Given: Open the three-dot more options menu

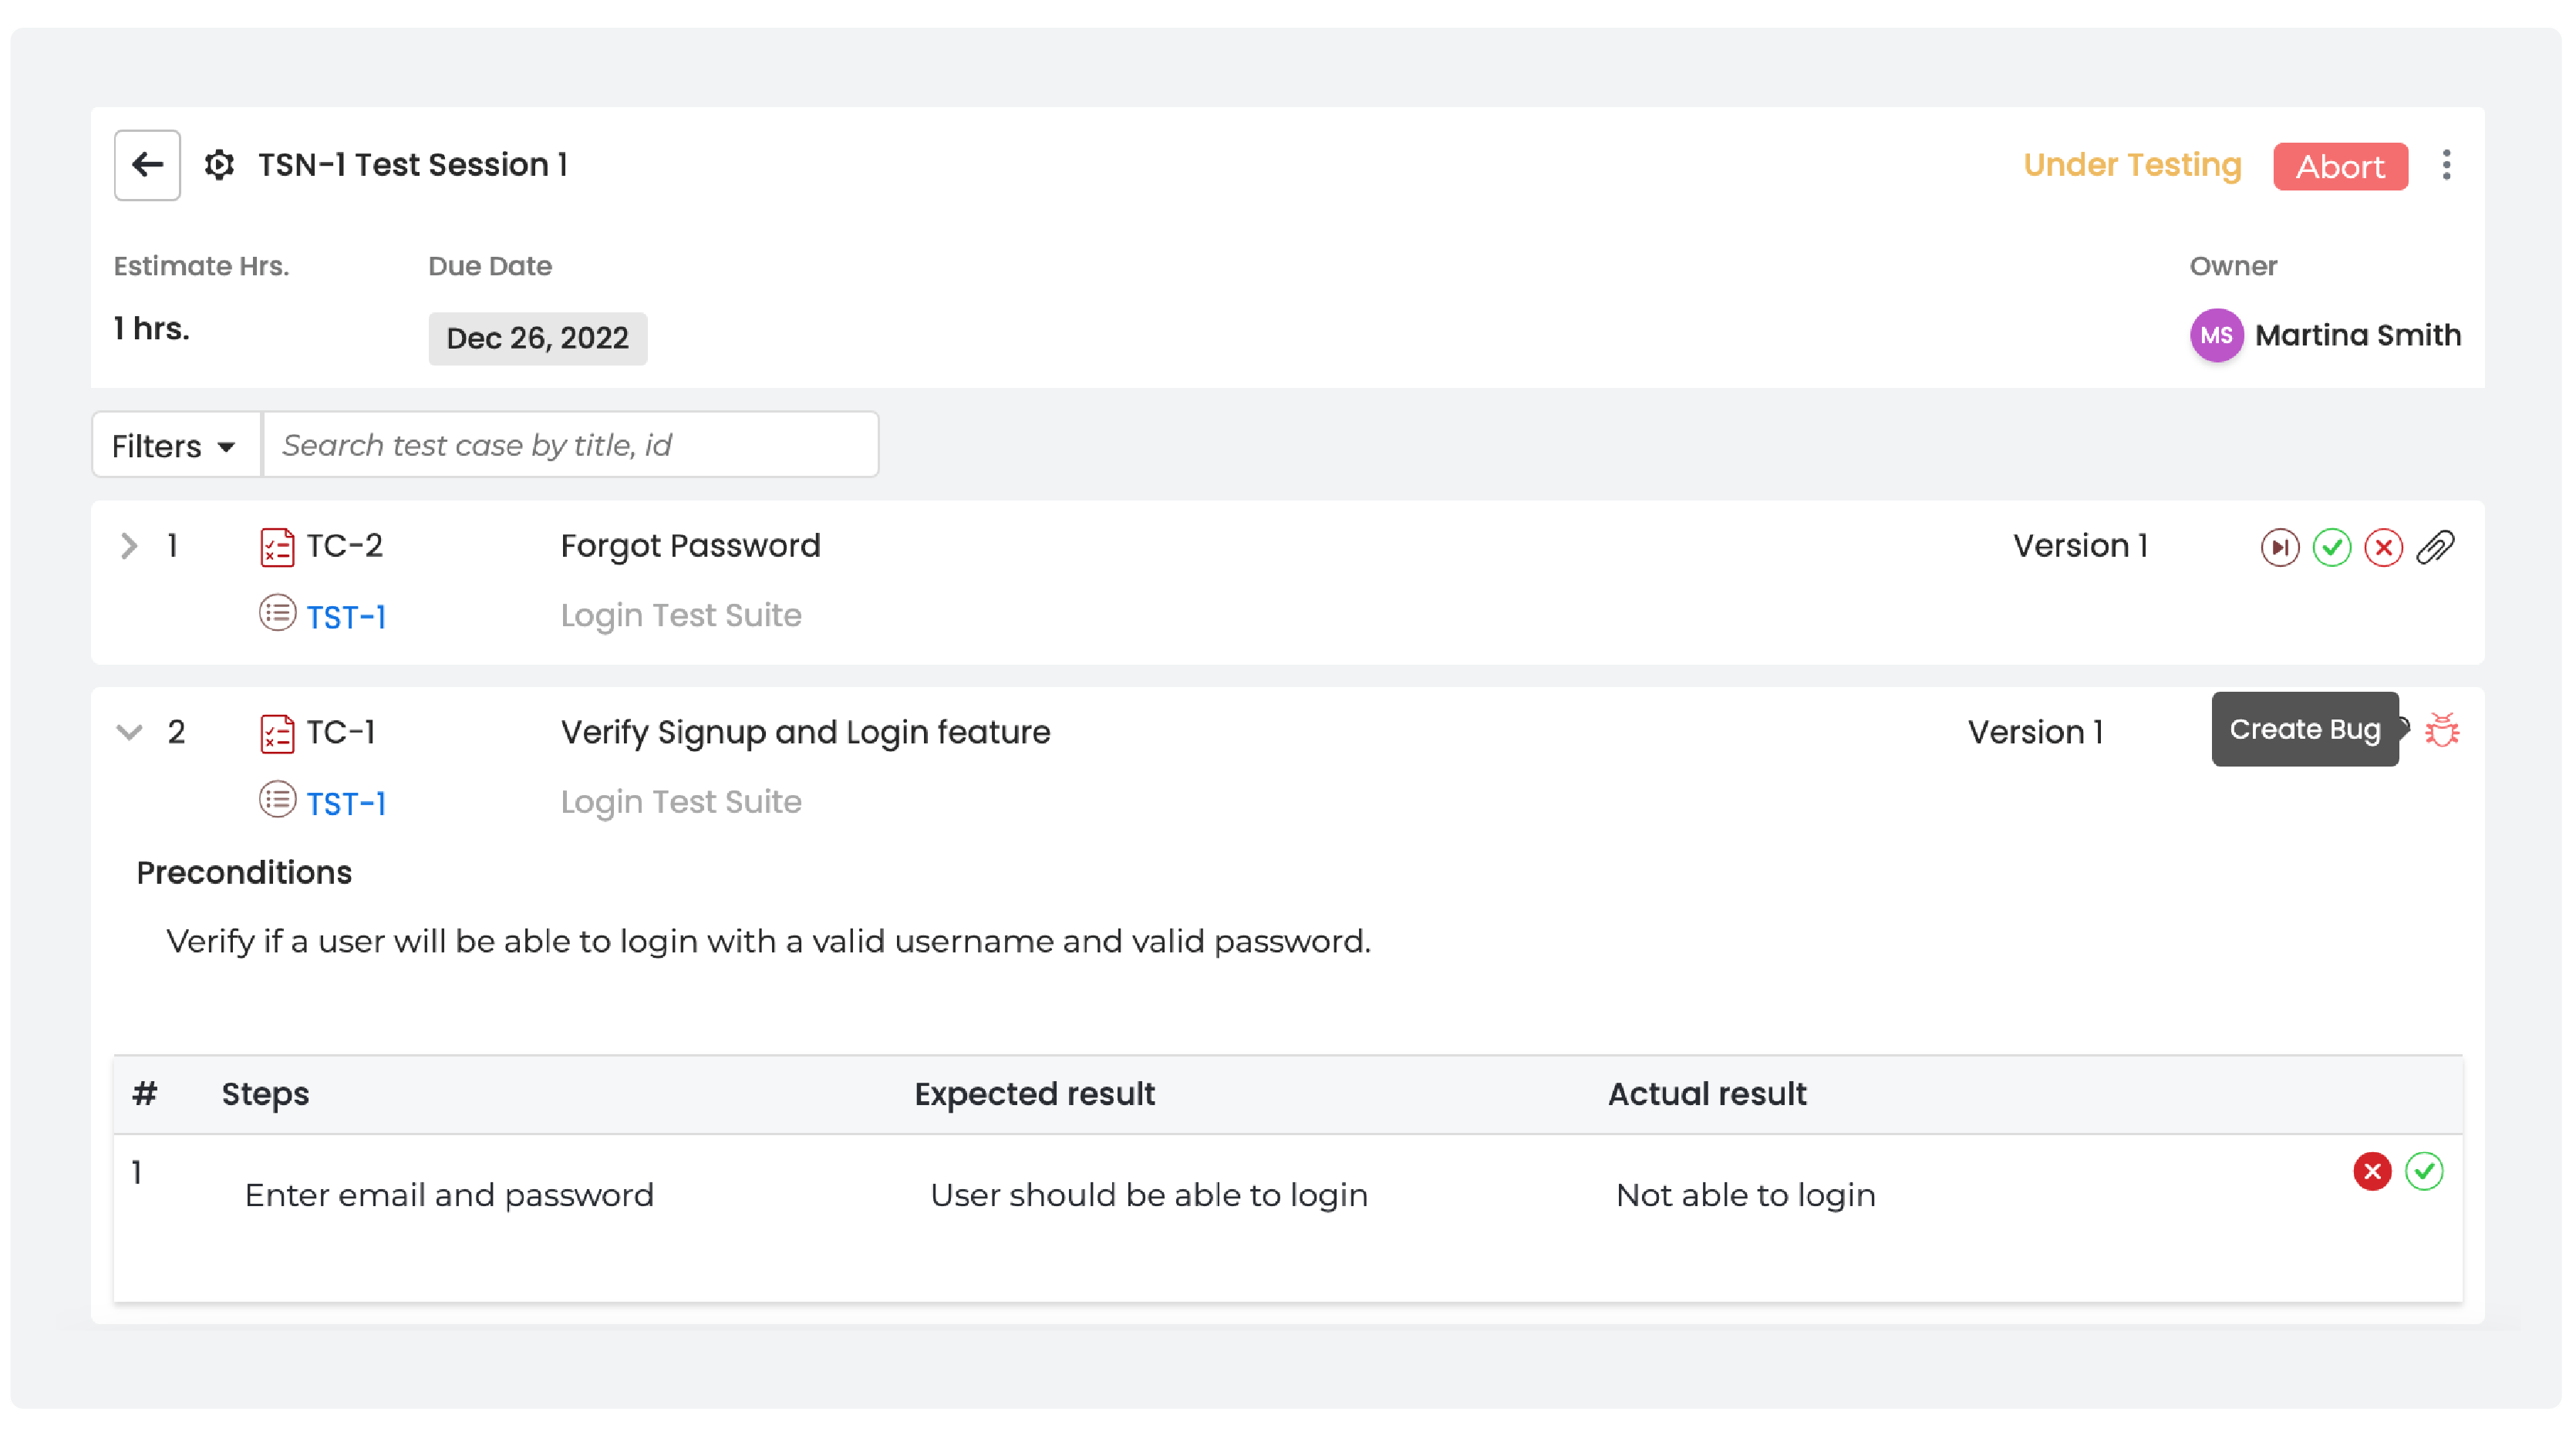Looking at the screenshot, I should pyautogui.click(x=2446, y=165).
